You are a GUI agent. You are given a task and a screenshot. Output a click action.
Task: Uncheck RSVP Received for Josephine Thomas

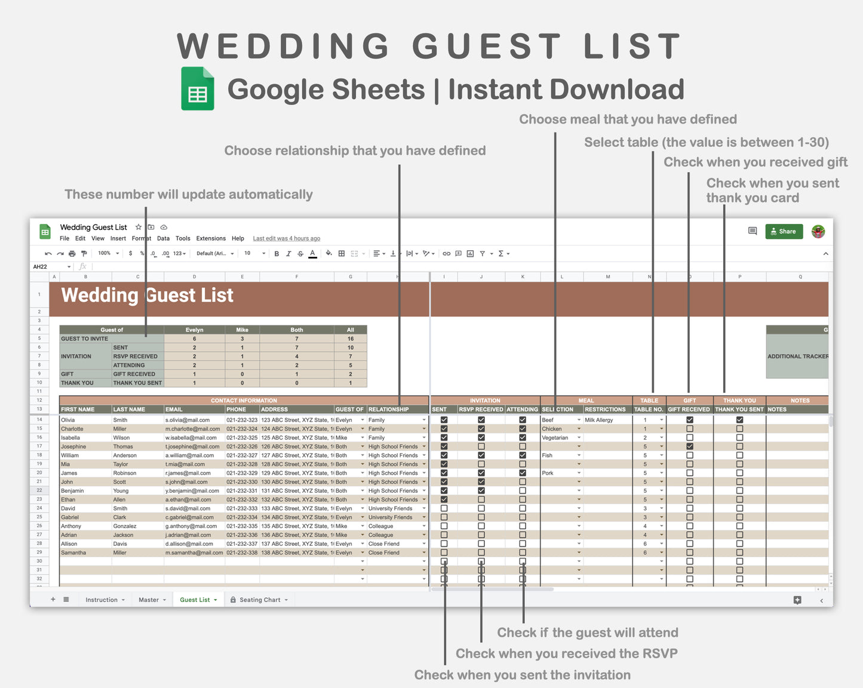point(481,446)
